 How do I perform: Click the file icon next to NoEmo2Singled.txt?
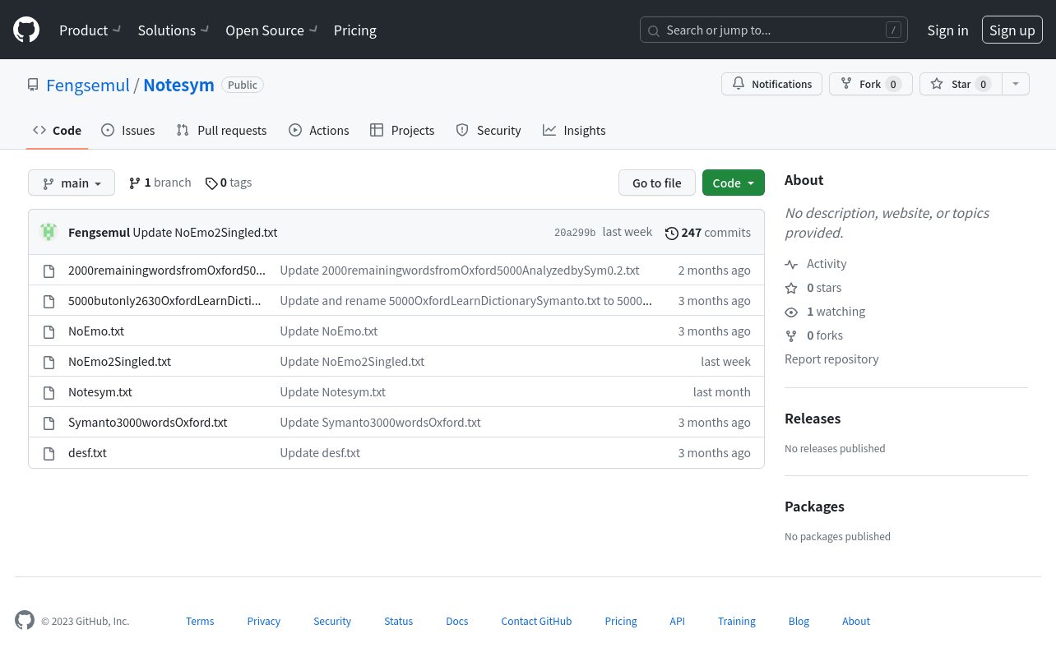49,362
